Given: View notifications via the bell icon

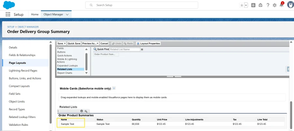Looking at the screenshot, I should (281, 5).
